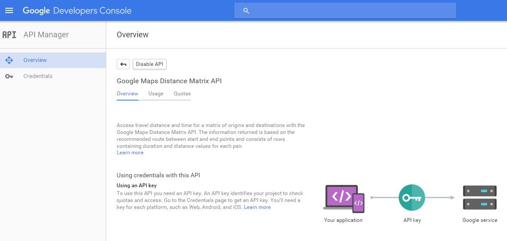507x241 pixels.
Task: Open the hamburger navigation menu
Action: click(9, 11)
